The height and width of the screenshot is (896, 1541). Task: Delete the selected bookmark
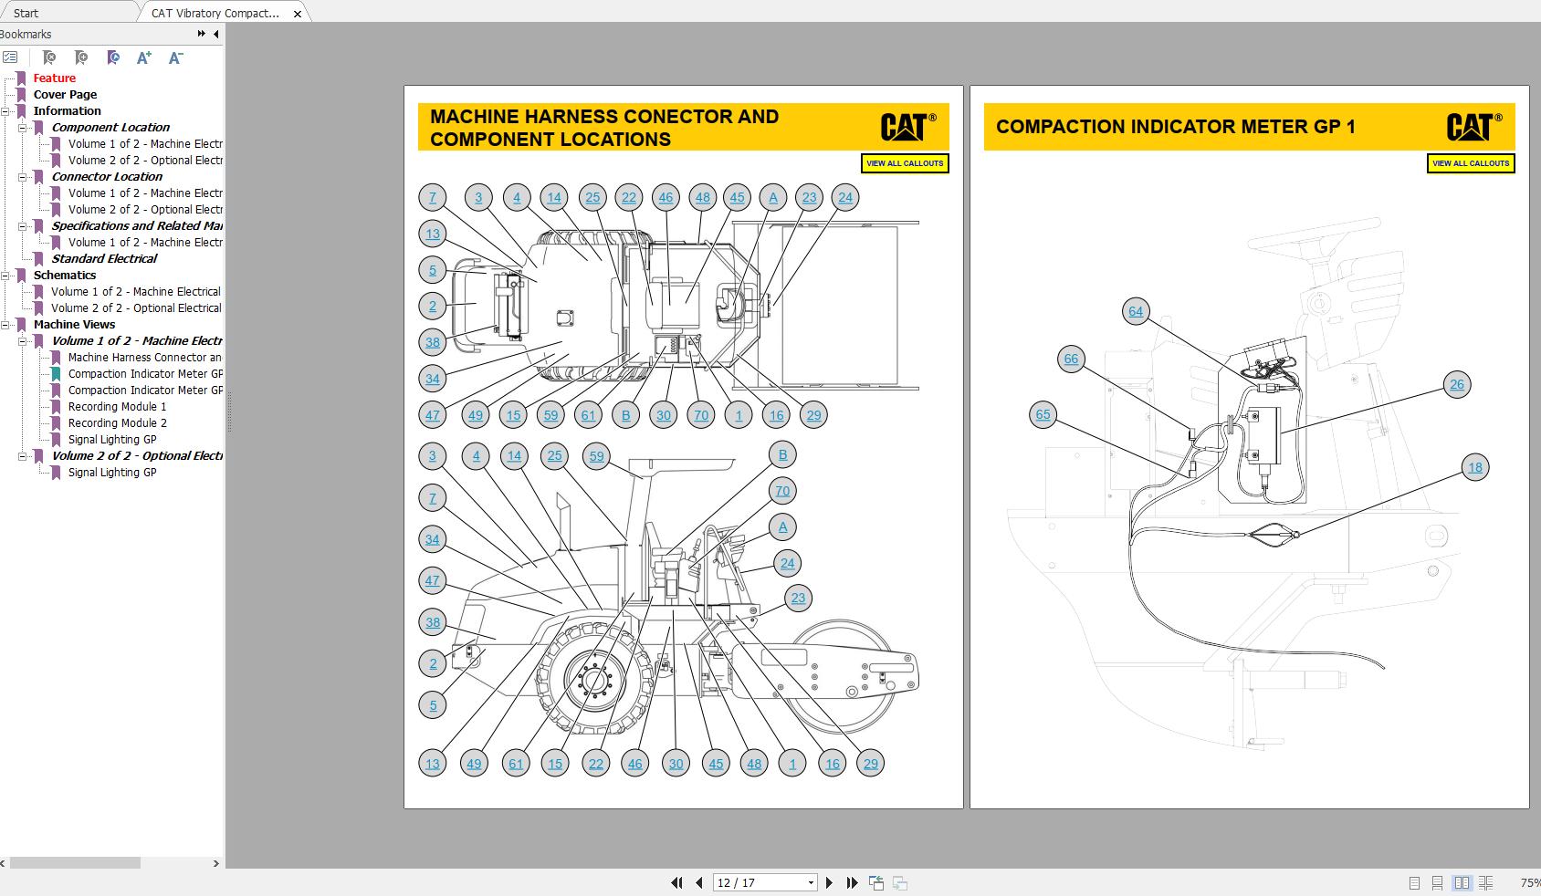click(x=50, y=57)
